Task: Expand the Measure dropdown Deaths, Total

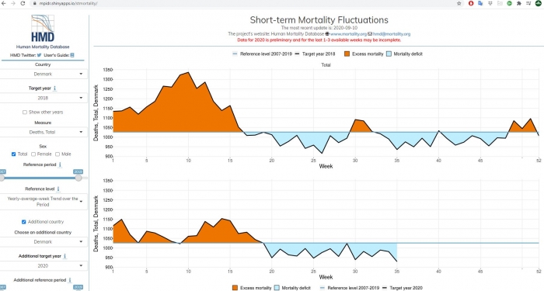Action: [43, 132]
